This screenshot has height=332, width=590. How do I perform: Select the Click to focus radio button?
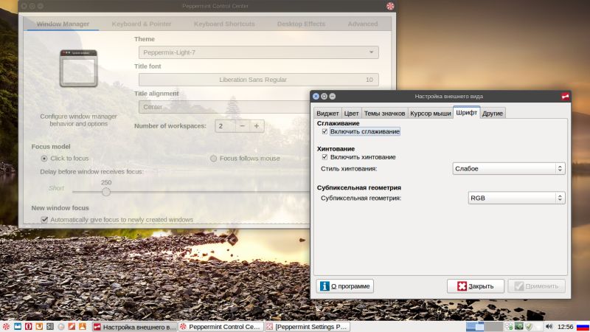click(44, 159)
